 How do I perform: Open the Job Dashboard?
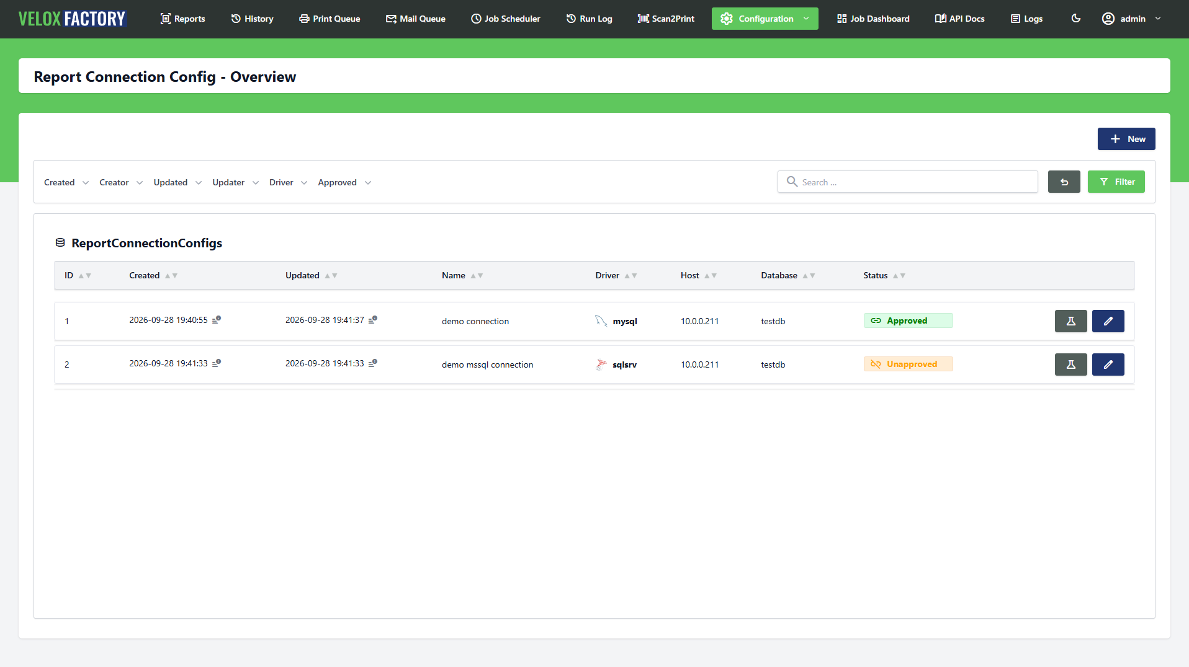pos(873,19)
